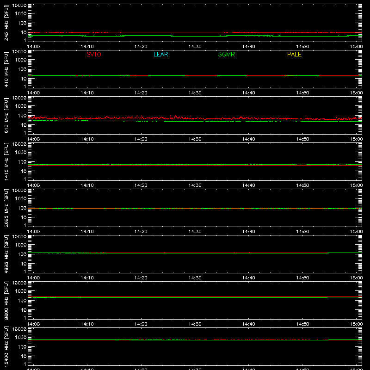Click 14:40 label below the 8800 MHz plot
The height and width of the screenshot is (370, 370).
click(x=249, y=324)
